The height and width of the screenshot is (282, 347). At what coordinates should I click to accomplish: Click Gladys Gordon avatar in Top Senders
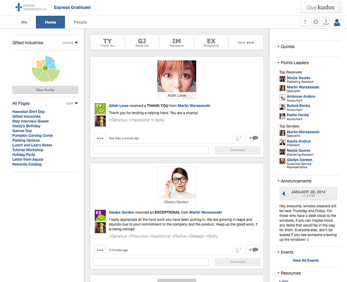coord(282,161)
